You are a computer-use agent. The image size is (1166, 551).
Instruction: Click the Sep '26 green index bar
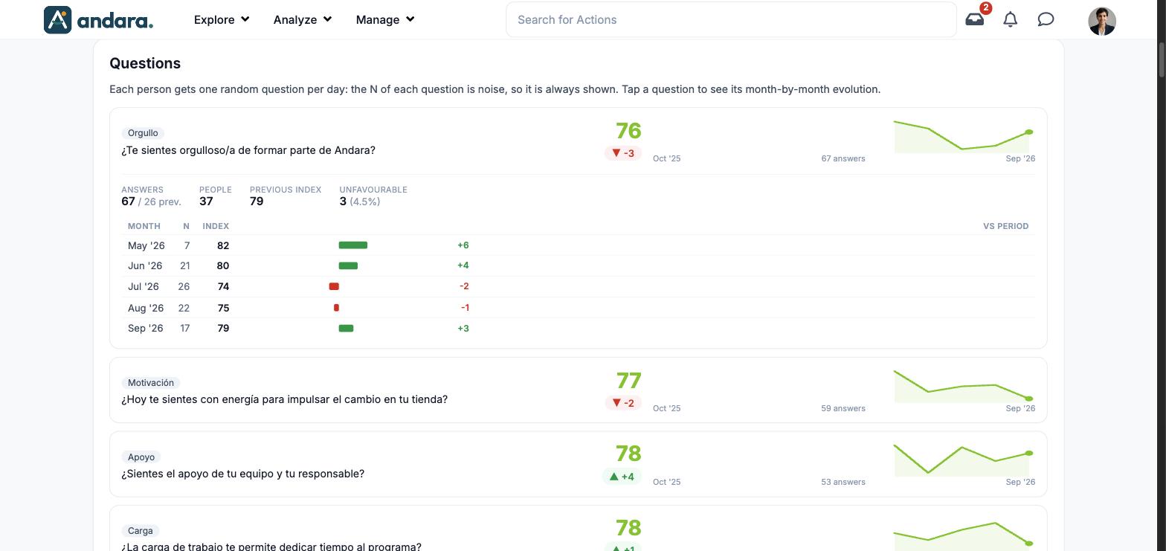coord(346,329)
